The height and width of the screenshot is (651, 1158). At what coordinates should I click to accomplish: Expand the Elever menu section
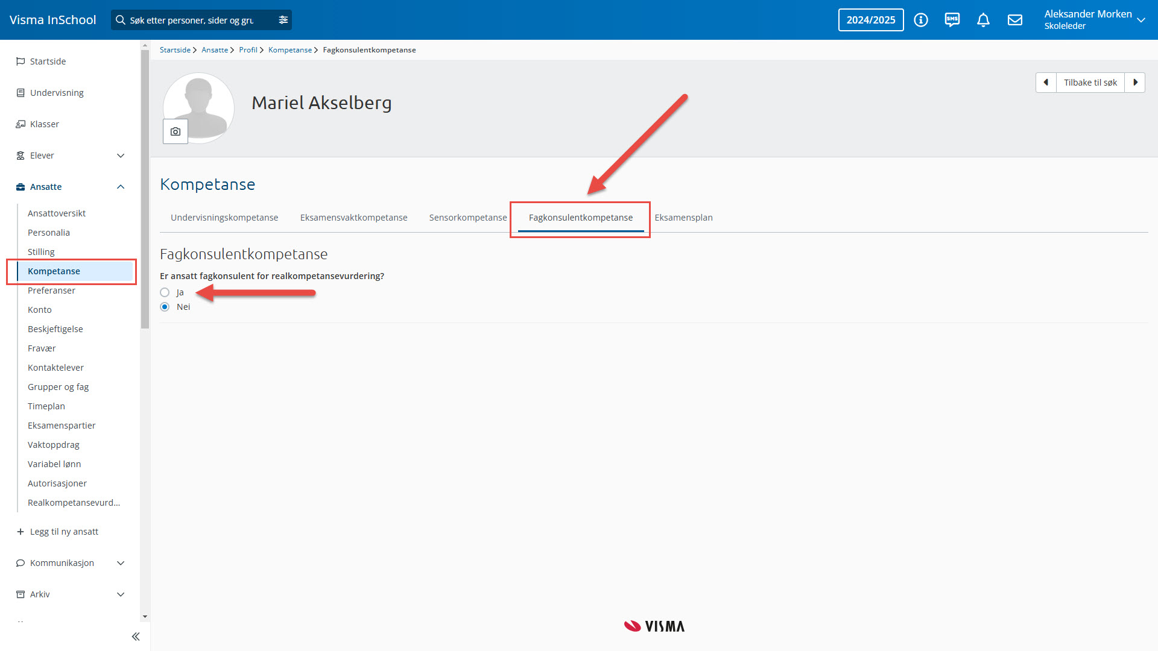click(121, 156)
